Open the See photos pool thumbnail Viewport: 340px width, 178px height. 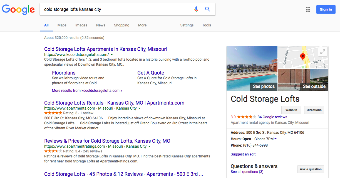tap(252, 68)
